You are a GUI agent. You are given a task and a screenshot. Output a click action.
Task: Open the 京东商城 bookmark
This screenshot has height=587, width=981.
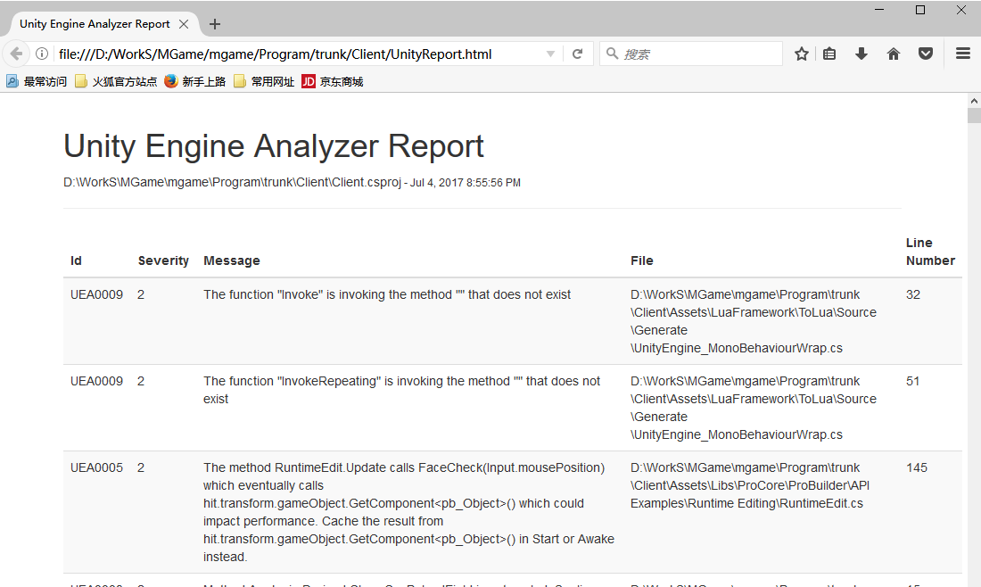click(333, 81)
